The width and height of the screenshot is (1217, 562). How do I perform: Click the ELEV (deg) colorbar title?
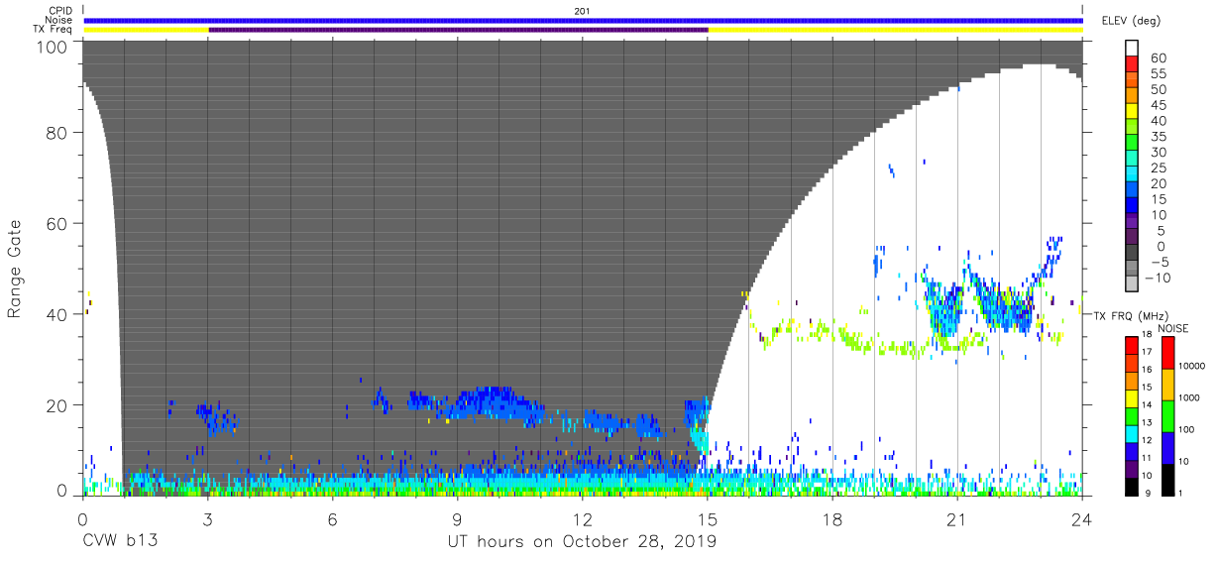point(1131,21)
